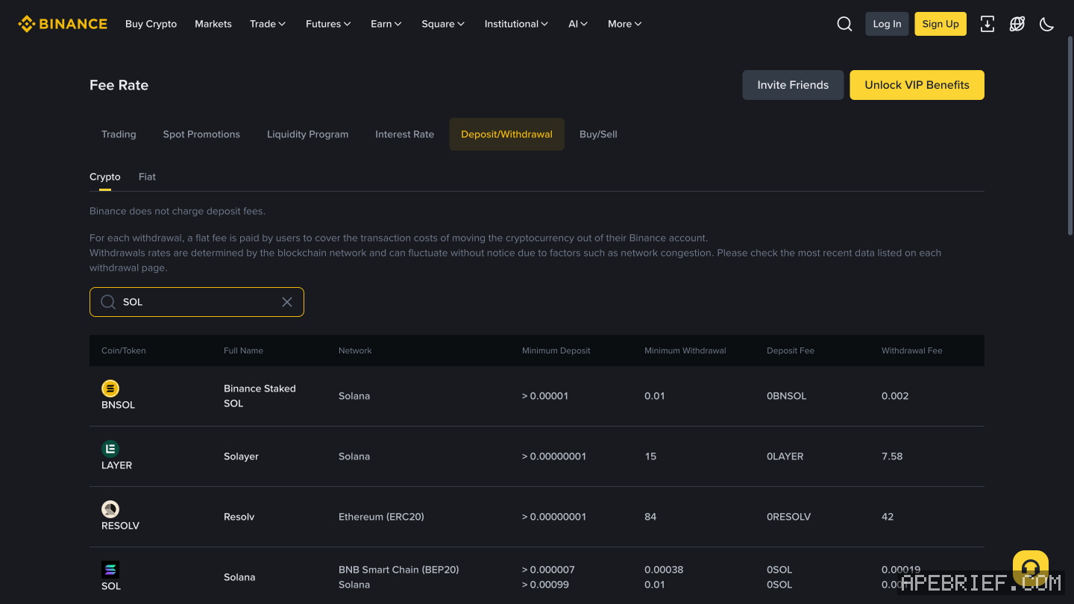Clear the SOL search field with X
The height and width of the screenshot is (604, 1074).
(287, 302)
